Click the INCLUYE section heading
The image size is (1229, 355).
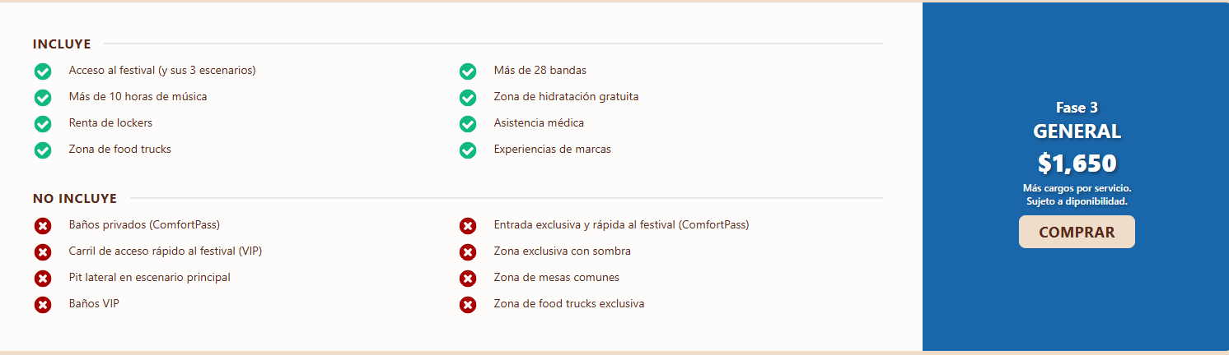[x=62, y=44]
